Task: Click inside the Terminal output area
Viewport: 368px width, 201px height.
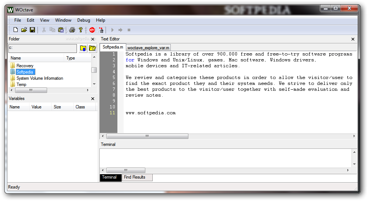Action: (225, 158)
